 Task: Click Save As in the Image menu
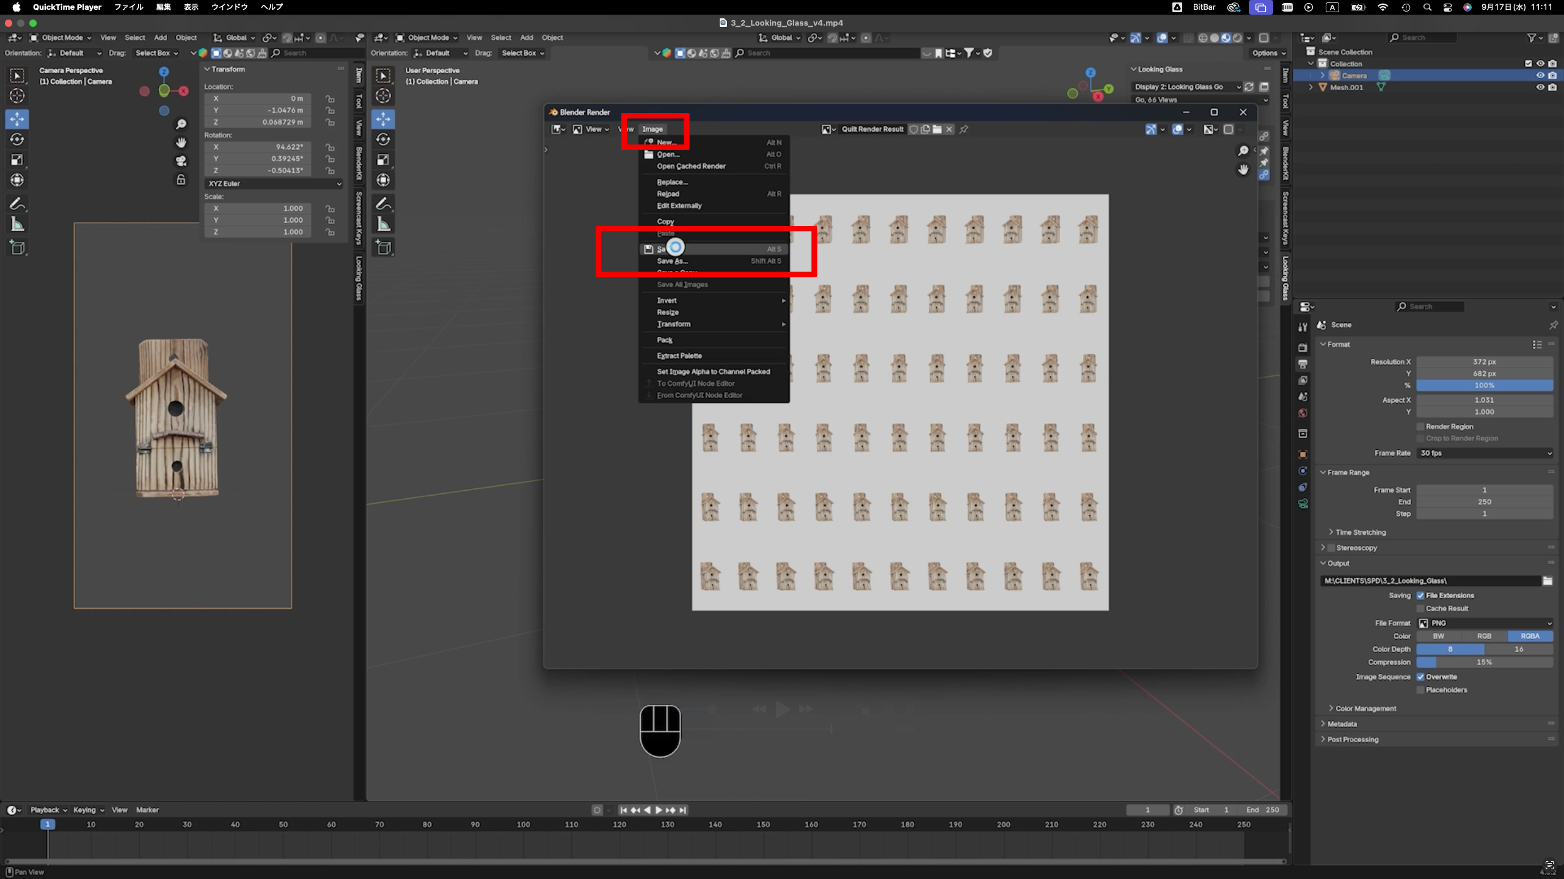click(672, 261)
